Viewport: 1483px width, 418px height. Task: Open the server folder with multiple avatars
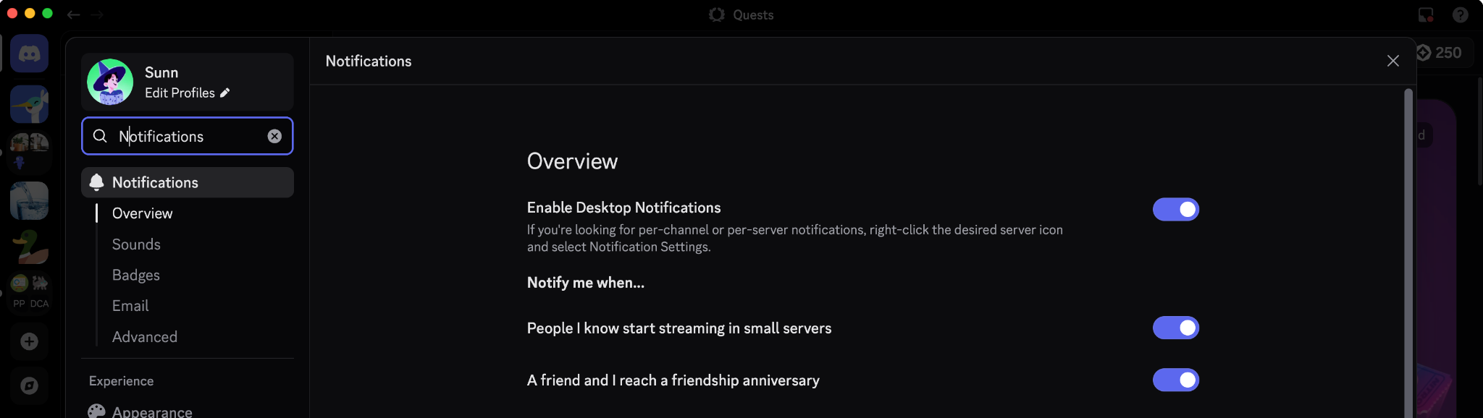click(x=30, y=151)
